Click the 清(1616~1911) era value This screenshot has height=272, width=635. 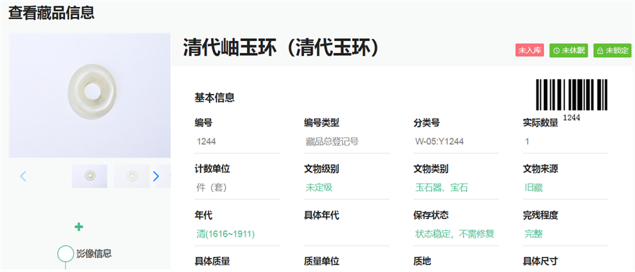pyautogui.click(x=226, y=234)
